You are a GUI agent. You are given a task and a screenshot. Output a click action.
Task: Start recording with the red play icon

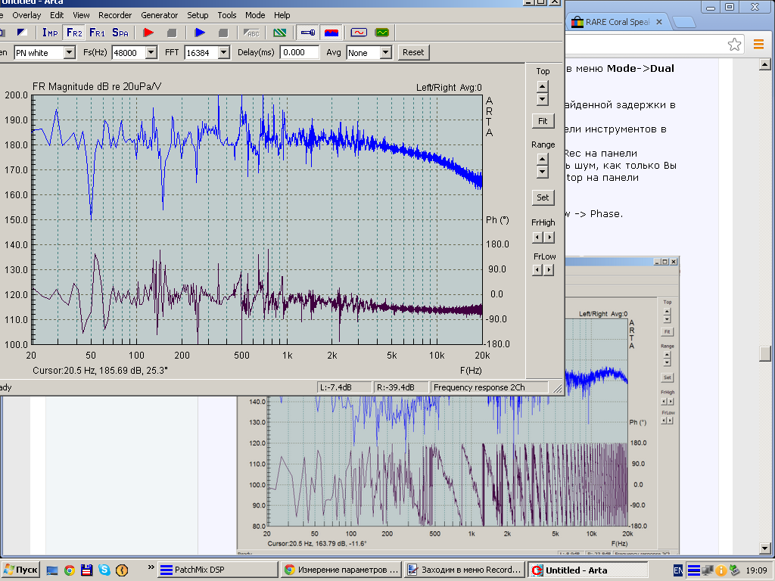(148, 33)
